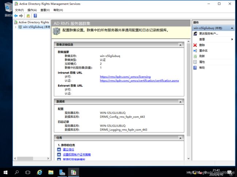
Task: Click the Back arrow toolbar icon
Action: [x=16, y=16]
